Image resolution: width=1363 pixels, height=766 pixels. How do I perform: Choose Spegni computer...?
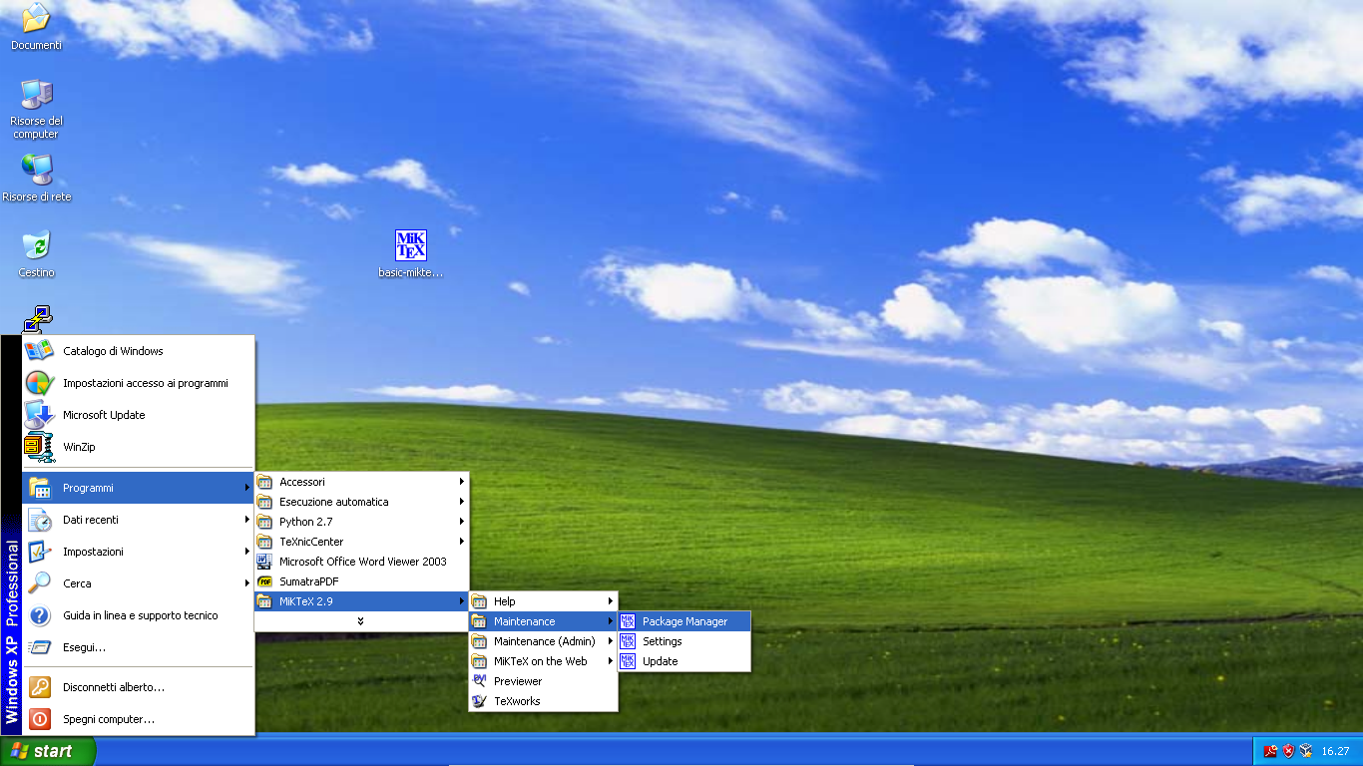point(139,719)
